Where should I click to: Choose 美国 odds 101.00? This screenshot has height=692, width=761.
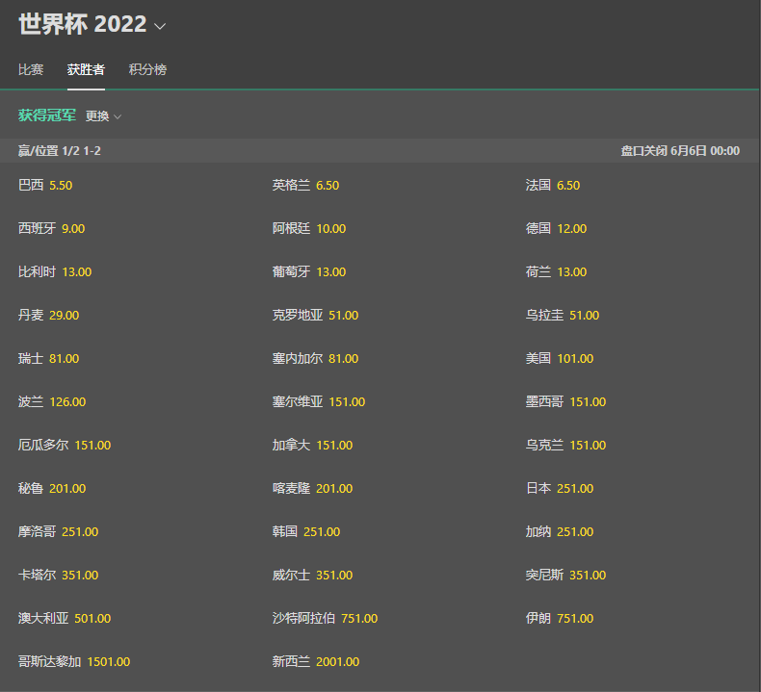[560, 358]
